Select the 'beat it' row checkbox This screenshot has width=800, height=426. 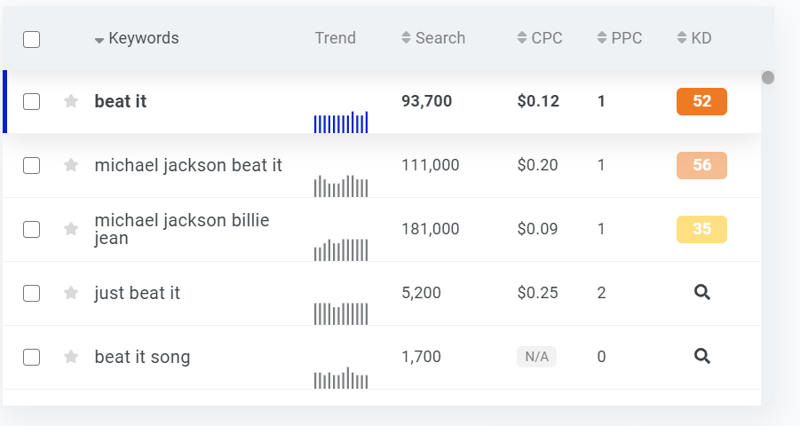(31, 101)
